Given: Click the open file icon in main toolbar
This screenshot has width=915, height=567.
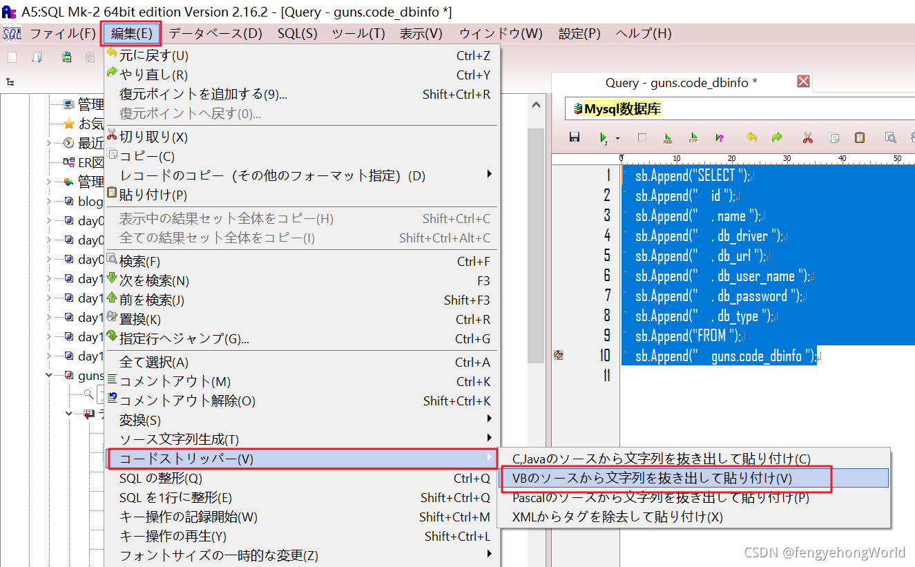Looking at the screenshot, I should tap(37, 57).
